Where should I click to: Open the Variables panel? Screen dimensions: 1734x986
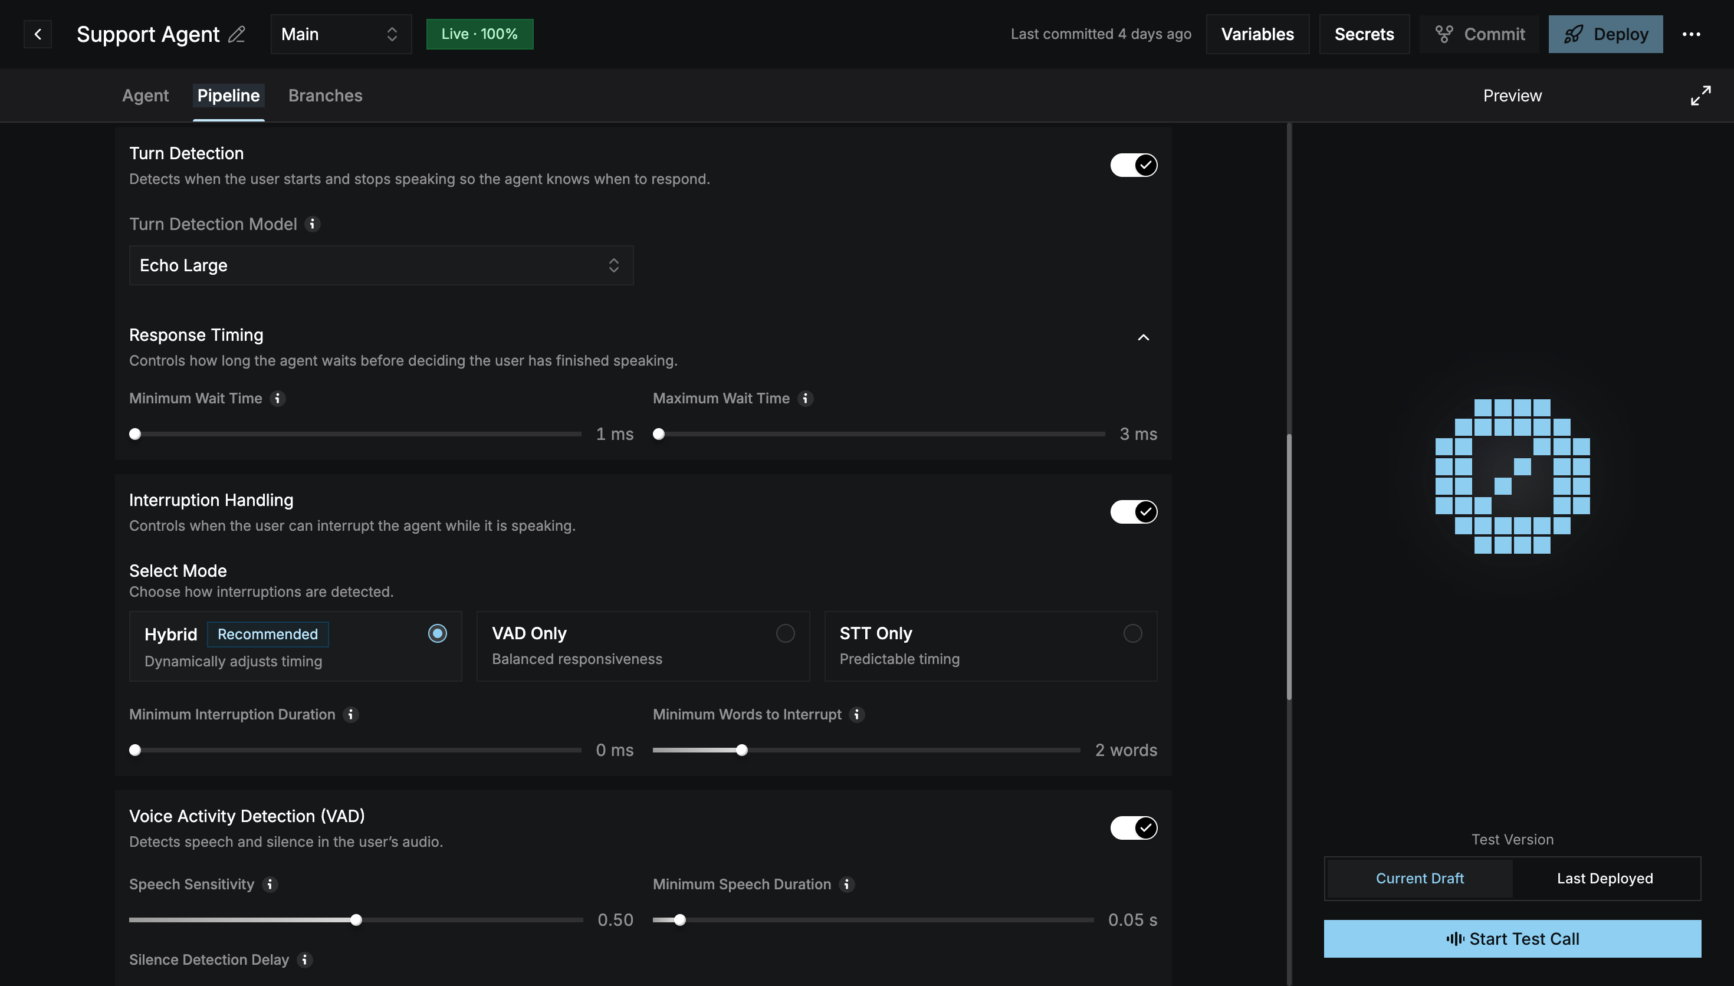pos(1257,34)
